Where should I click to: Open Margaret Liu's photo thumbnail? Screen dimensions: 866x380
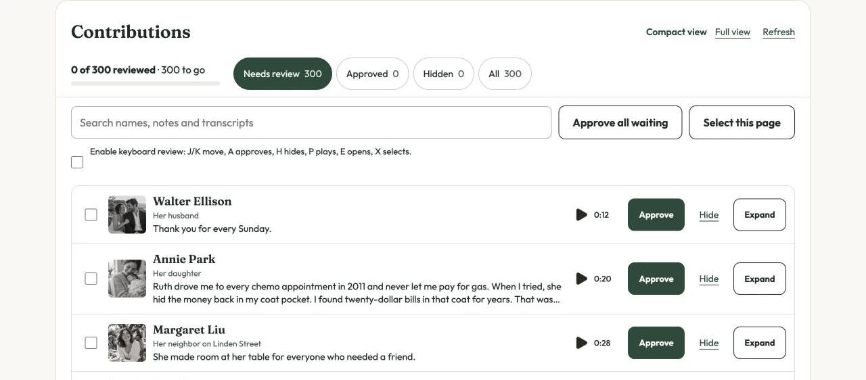pos(127,343)
